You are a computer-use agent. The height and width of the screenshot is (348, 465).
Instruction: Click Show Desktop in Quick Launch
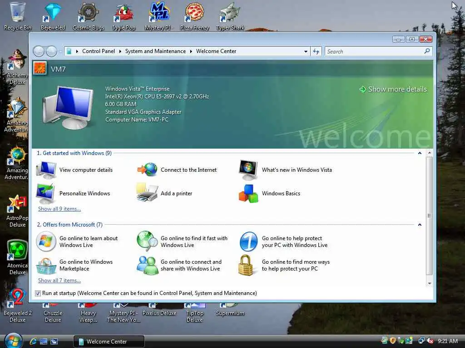pyautogui.click(x=44, y=341)
